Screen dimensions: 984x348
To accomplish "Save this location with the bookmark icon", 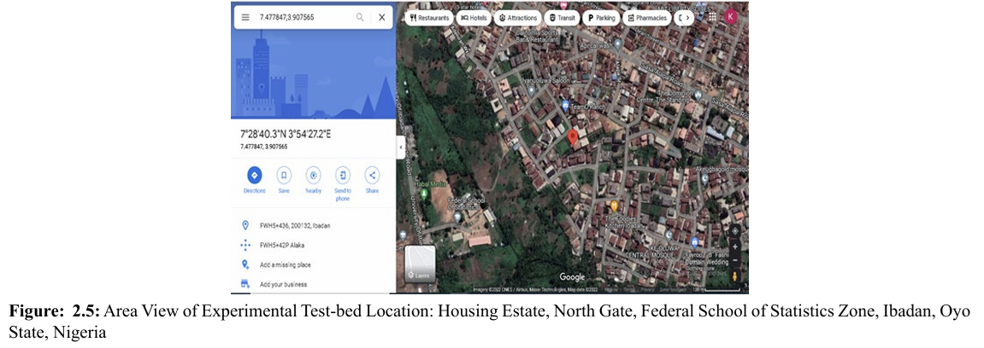I will [284, 176].
